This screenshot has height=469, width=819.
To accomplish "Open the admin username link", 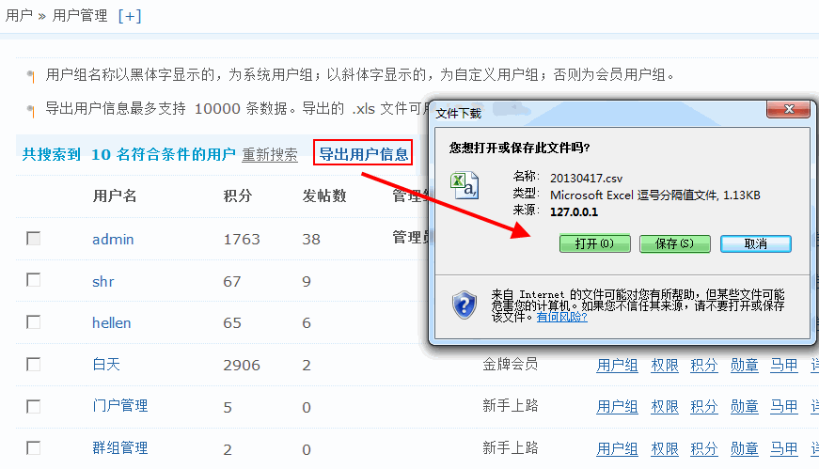I will tap(113, 239).
